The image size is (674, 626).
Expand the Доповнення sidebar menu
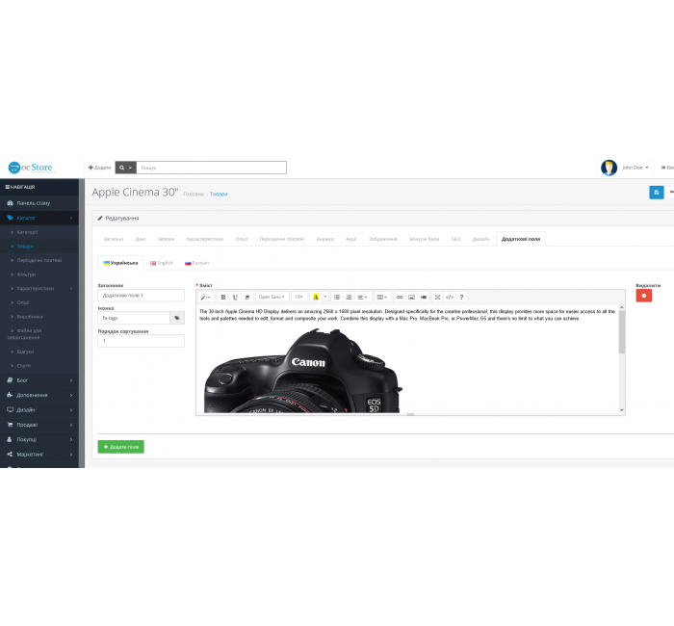(x=39, y=395)
